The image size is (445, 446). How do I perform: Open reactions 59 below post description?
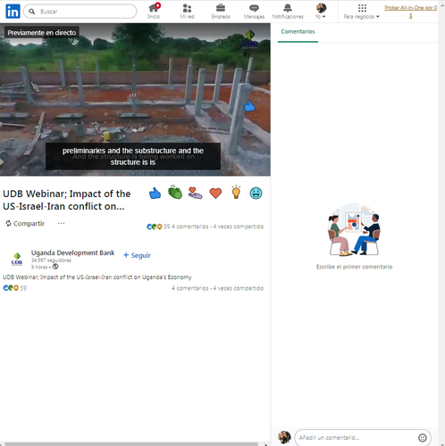click(14, 288)
